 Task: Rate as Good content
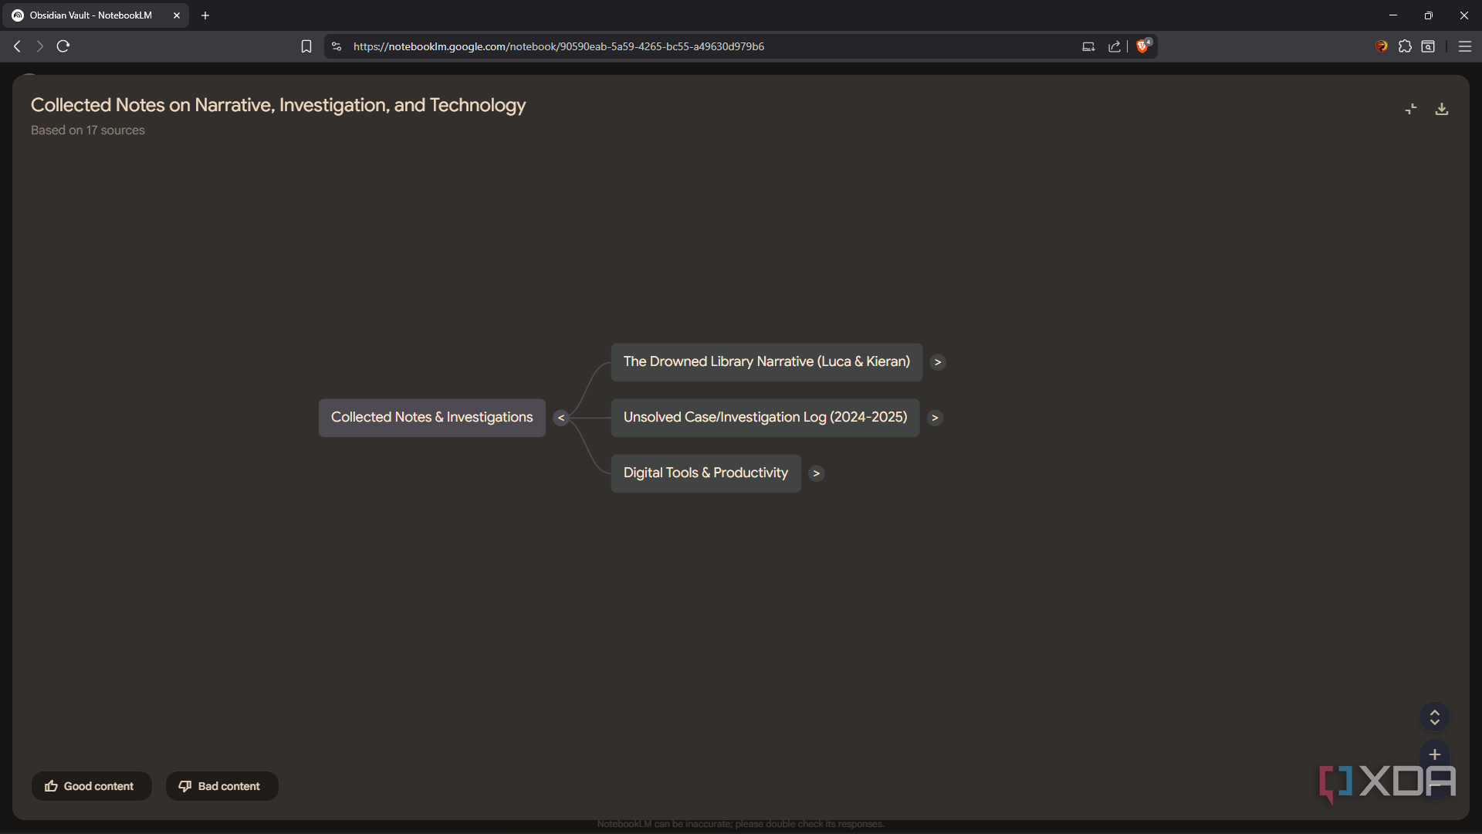[91, 786]
